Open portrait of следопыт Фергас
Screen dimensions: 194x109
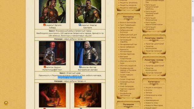pyautogui.click(x=88, y=12)
